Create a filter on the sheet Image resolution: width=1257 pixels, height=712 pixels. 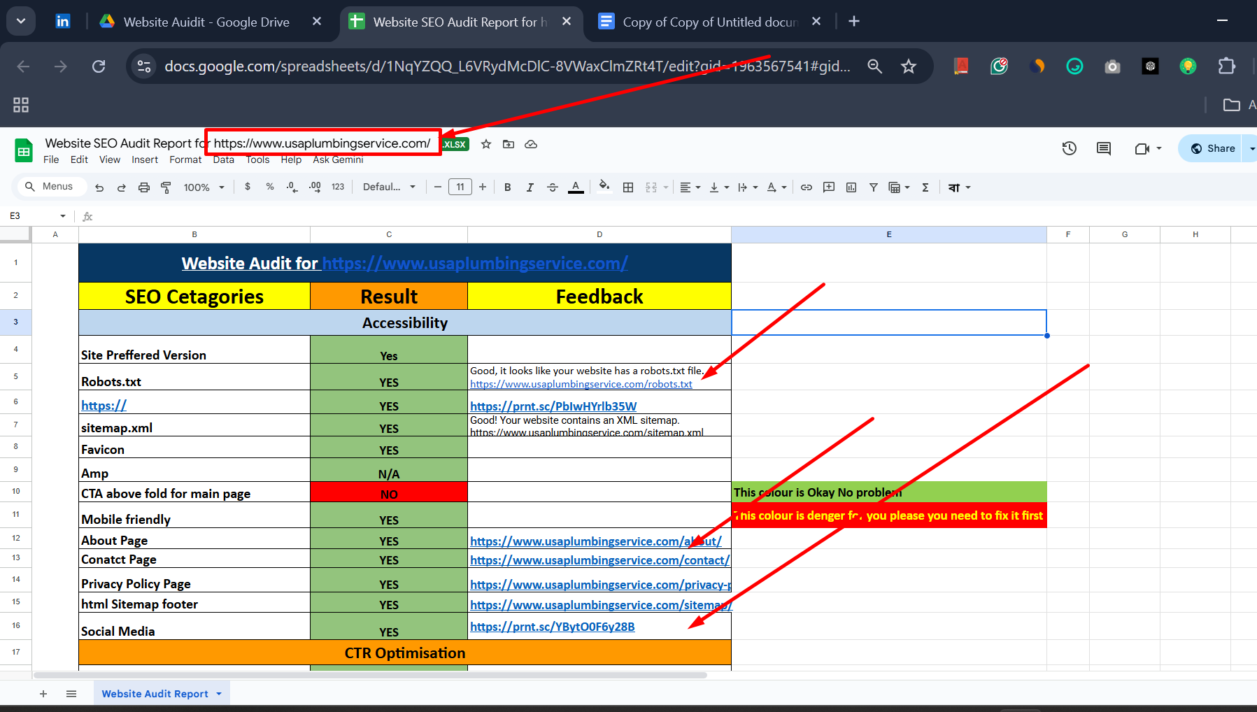point(874,187)
